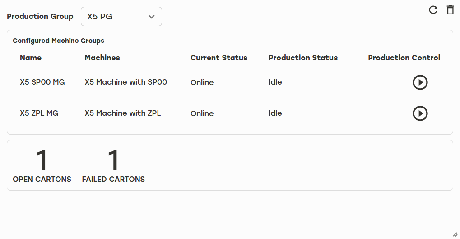Click the resize grip in window corner
Screen dimensions: 460x239
tap(455, 234)
